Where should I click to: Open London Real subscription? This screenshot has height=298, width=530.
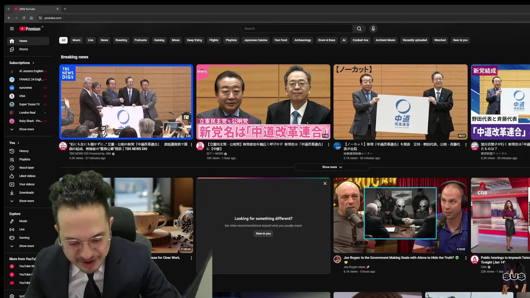pos(28,113)
